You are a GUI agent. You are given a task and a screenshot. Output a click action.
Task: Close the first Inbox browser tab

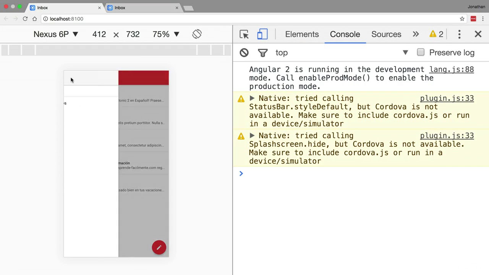[99, 8]
